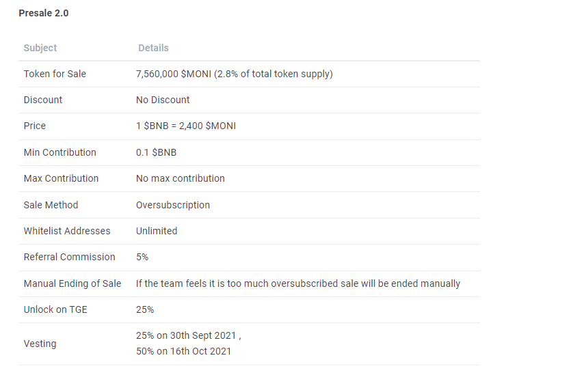Image resolution: width=571 pixels, height=375 pixels.
Task: Select the 0.1 $BNB value
Action: (x=156, y=152)
